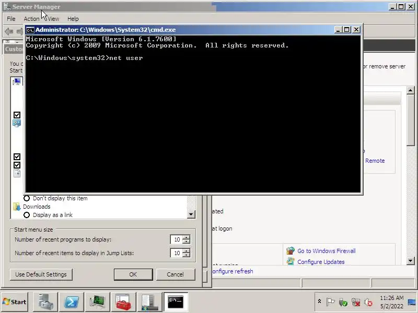This screenshot has width=418, height=313.
Task: Open the Action menu
Action: click(x=31, y=19)
